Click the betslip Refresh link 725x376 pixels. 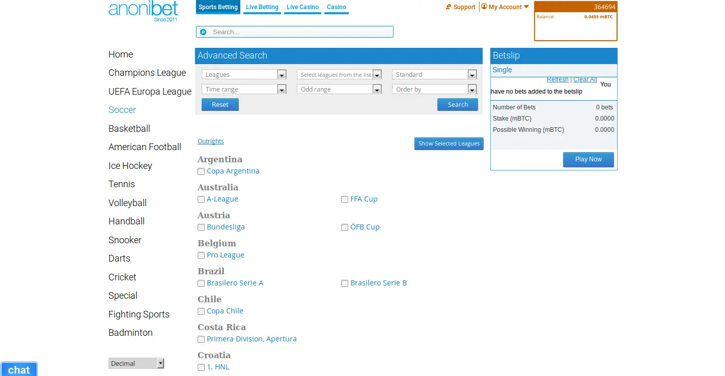pos(557,79)
